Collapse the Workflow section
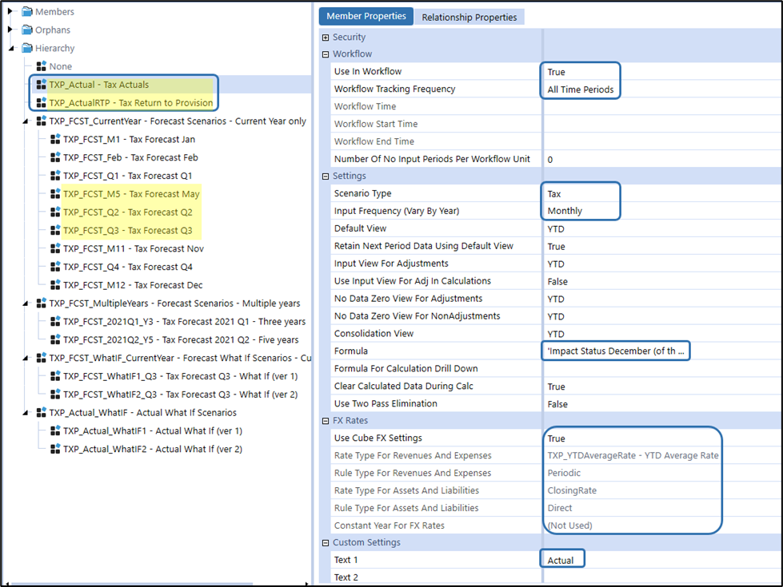This screenshot has width=783, height=587. 326,54
